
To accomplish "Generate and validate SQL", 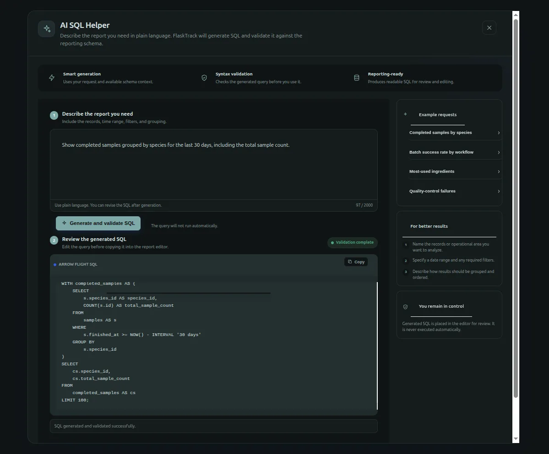I will coord(98,223).
